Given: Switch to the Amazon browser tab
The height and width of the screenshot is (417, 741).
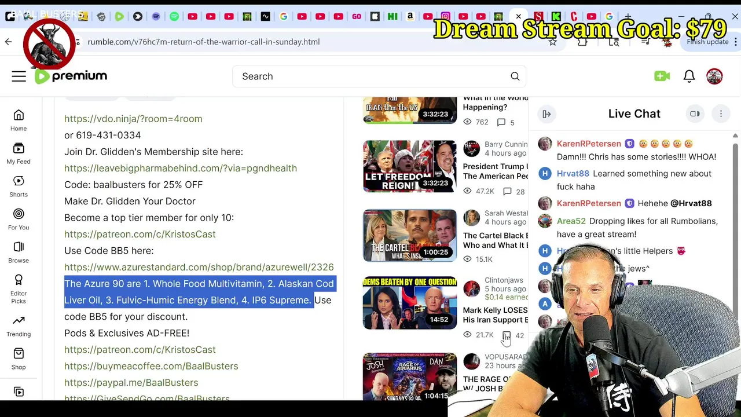Looking at the screenshot, I should pos(410,17).
